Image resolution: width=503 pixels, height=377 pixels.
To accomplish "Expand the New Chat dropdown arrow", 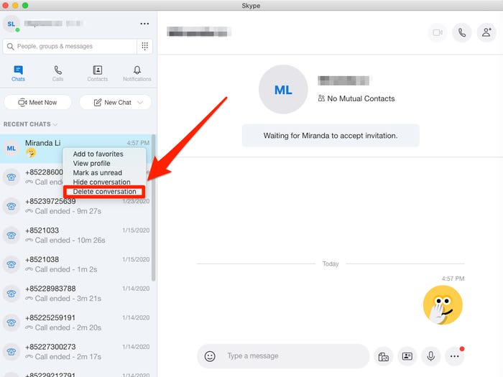I will coord(140,103).
